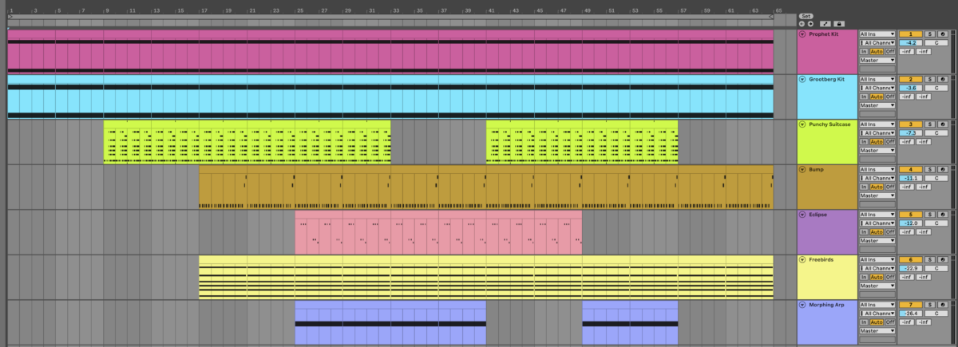The width and height of the screenshot is (958, 347).
Task: Enable Auto monitoring on Morphing Arp
Action: click(876, 322)
